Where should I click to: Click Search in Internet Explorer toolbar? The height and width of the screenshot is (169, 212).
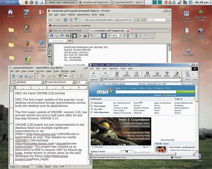(147, 74)
